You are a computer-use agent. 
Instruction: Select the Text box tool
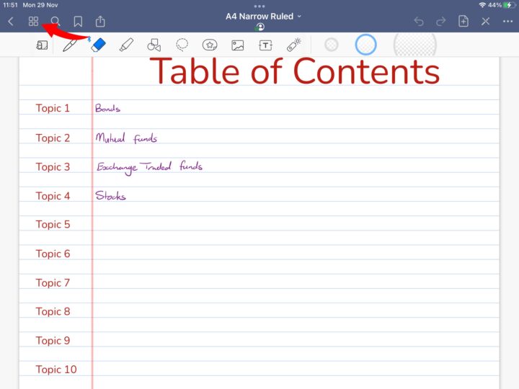click(x=265, y=45)
